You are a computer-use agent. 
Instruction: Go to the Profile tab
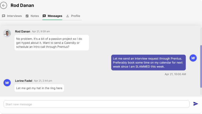(x=75, y=16)
